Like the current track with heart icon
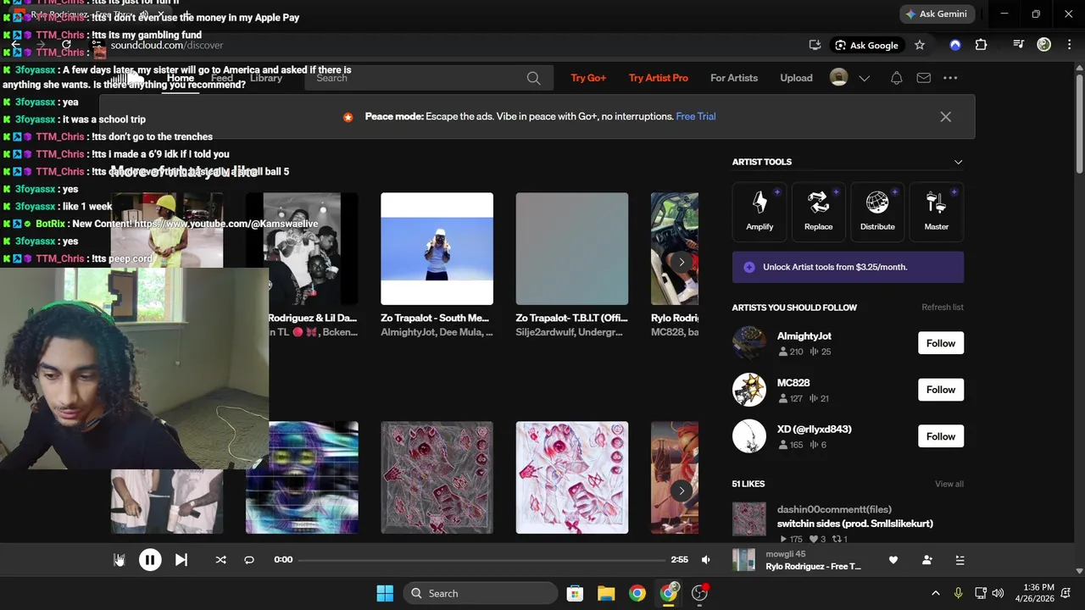1085x610 pixels. pos(893,560)
